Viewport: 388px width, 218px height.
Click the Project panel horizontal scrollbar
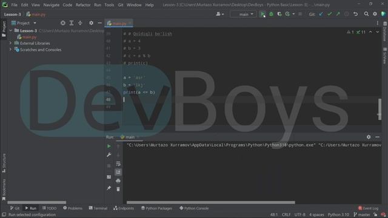36,202
